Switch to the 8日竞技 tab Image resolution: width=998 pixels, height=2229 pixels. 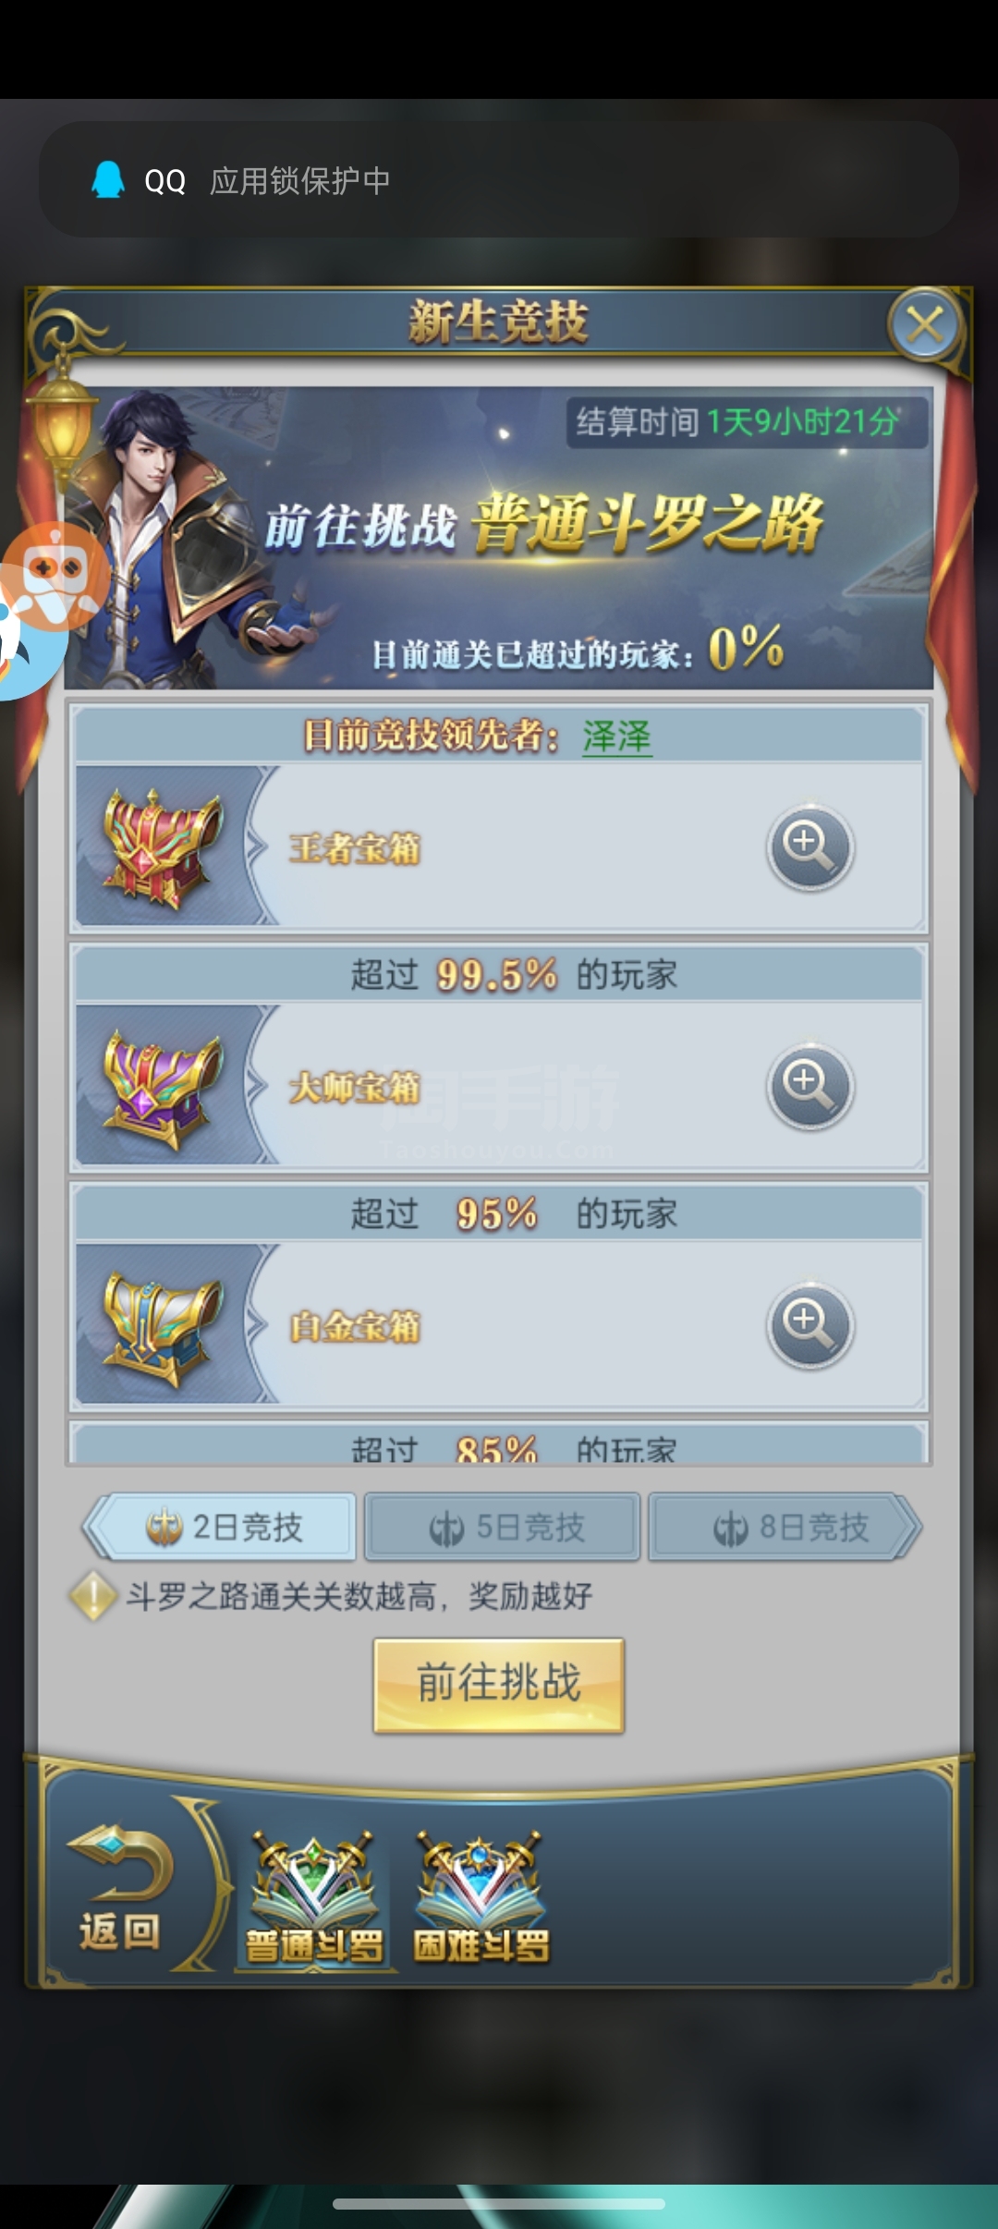785,1527
